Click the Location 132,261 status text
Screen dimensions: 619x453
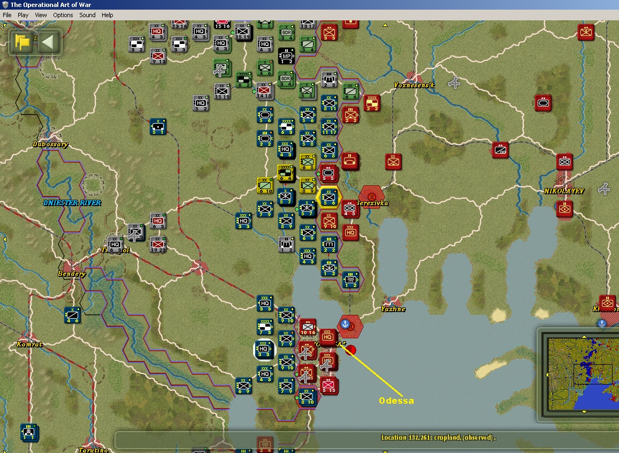(438, 437)
